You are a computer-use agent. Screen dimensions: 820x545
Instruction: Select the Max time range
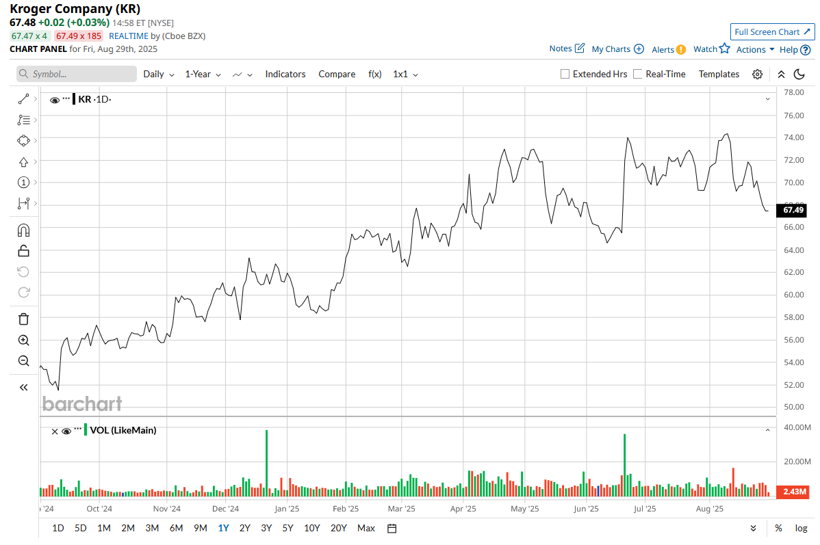click(366, 529)
